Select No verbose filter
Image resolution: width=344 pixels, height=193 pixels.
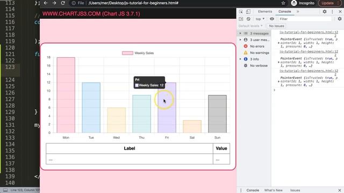pos(259,65)
